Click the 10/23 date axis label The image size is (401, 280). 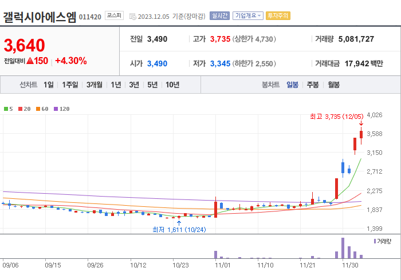(180, 265)
